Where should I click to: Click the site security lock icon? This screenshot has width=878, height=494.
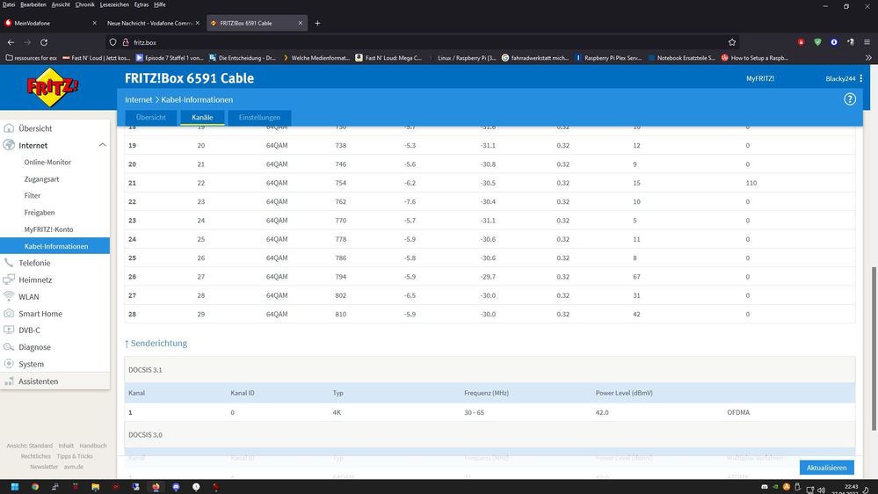(x=126, y=42)
